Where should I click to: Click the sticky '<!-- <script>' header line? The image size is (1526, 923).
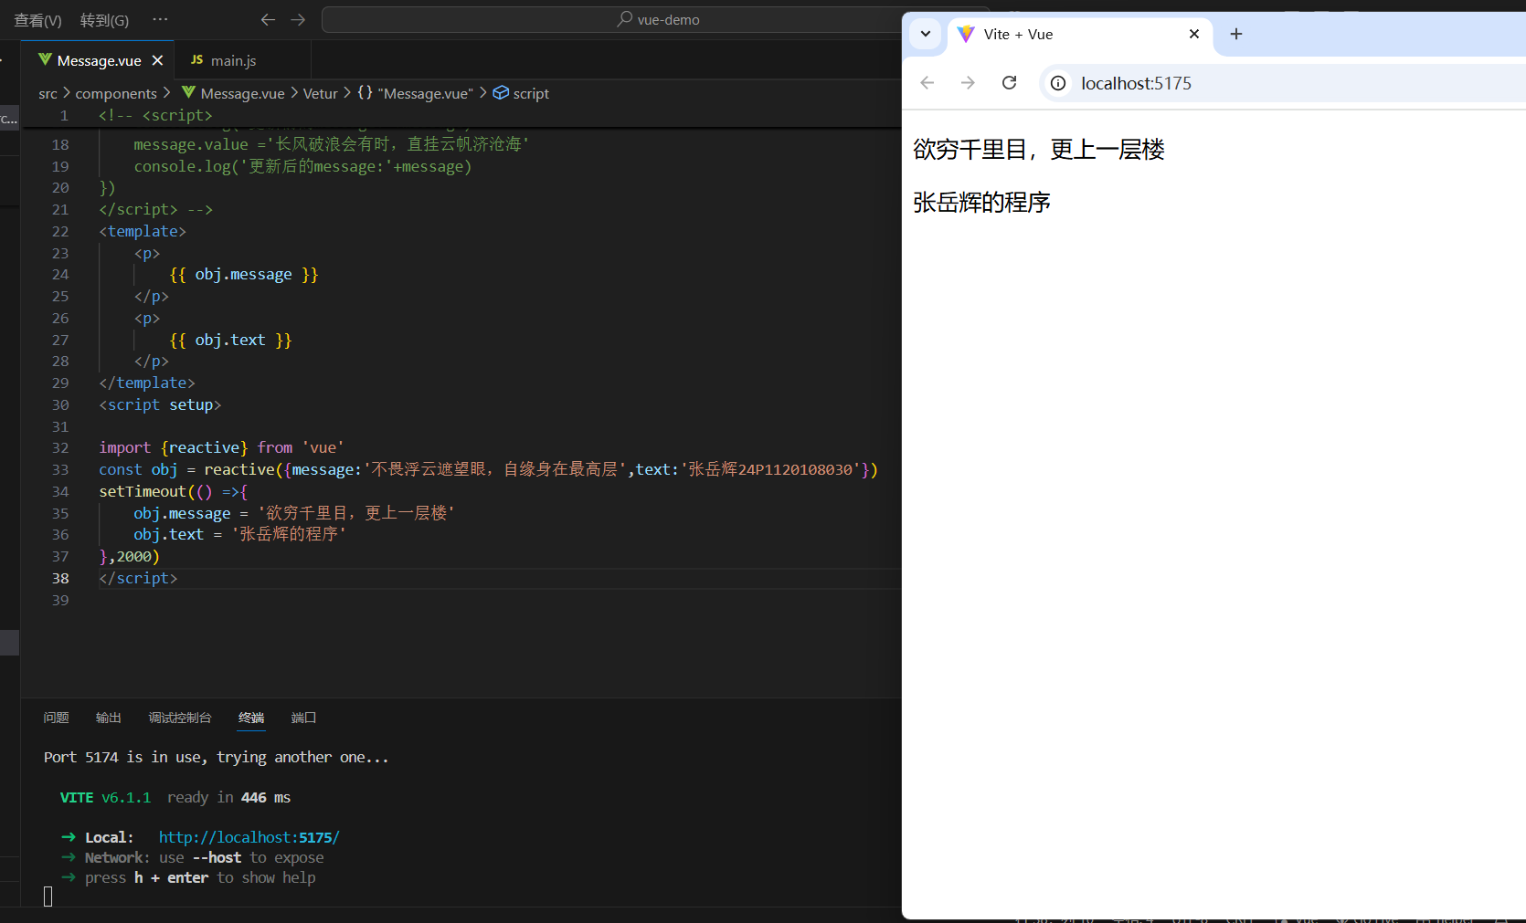coord(155,115)
